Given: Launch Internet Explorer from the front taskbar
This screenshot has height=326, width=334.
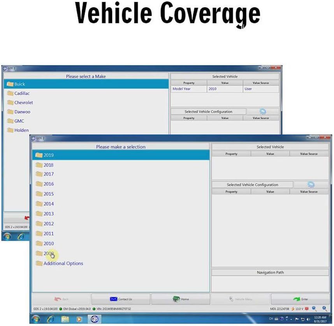Looking at the screenshot, I should click(x=50, y=319).
